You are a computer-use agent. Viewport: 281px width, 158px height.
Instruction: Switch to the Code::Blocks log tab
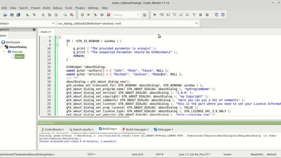click(52, 129)
